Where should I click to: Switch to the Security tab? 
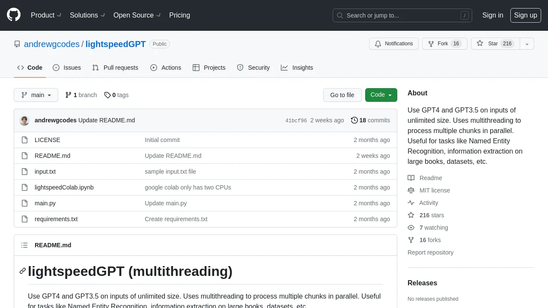point(253,68)
